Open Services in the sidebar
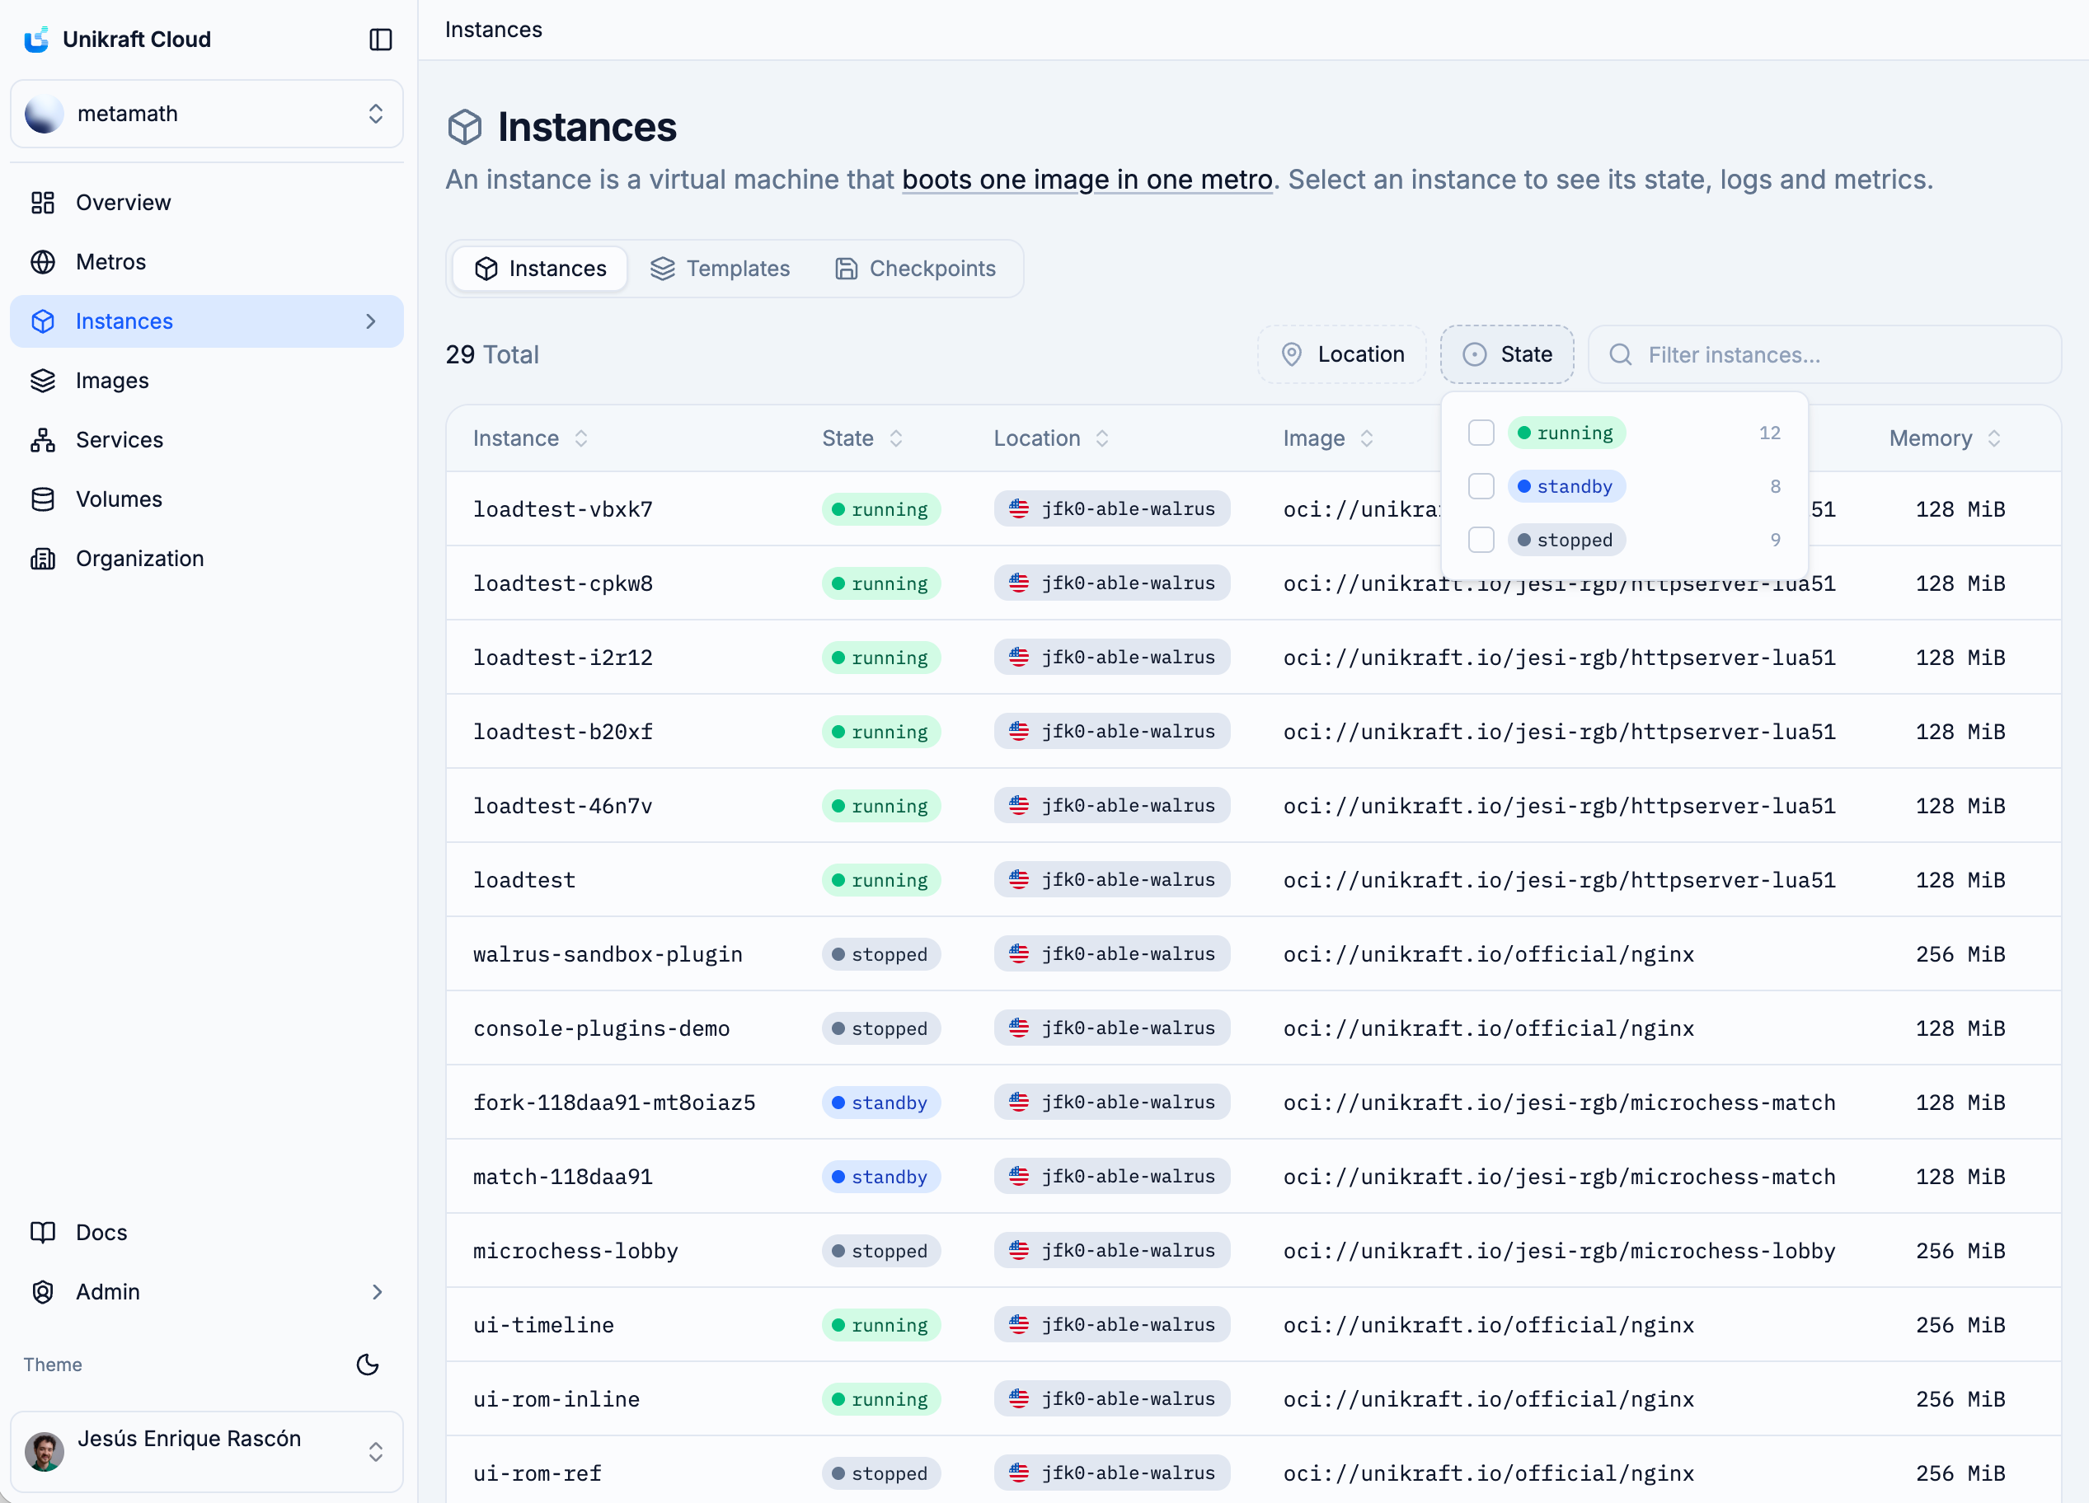Image resolution: width=2089 pixels, height=1503 pixels. click(206, 440)
